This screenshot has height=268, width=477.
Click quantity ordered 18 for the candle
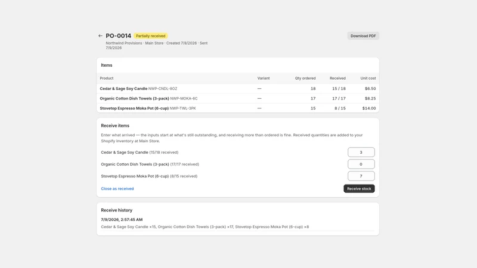[313, 89]
